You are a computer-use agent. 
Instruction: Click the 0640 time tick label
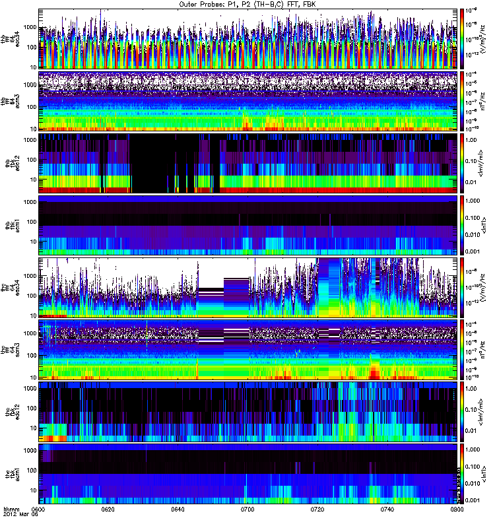[x=178, y=510]
